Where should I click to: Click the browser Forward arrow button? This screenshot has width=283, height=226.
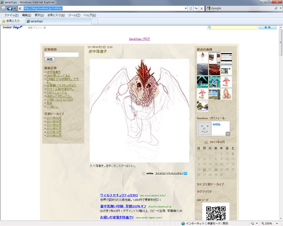pos(9,8)
